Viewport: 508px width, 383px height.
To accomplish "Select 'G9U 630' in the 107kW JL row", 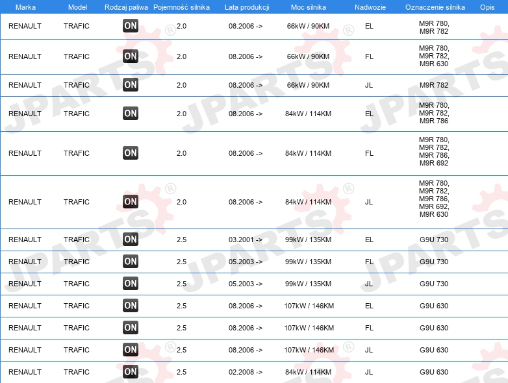I will tap(434, 350).
